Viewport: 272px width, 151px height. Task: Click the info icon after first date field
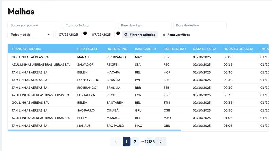[x=85, y=33]
